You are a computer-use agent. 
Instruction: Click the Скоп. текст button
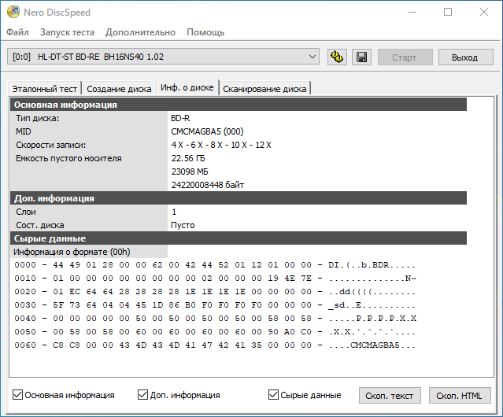[390, 396]
